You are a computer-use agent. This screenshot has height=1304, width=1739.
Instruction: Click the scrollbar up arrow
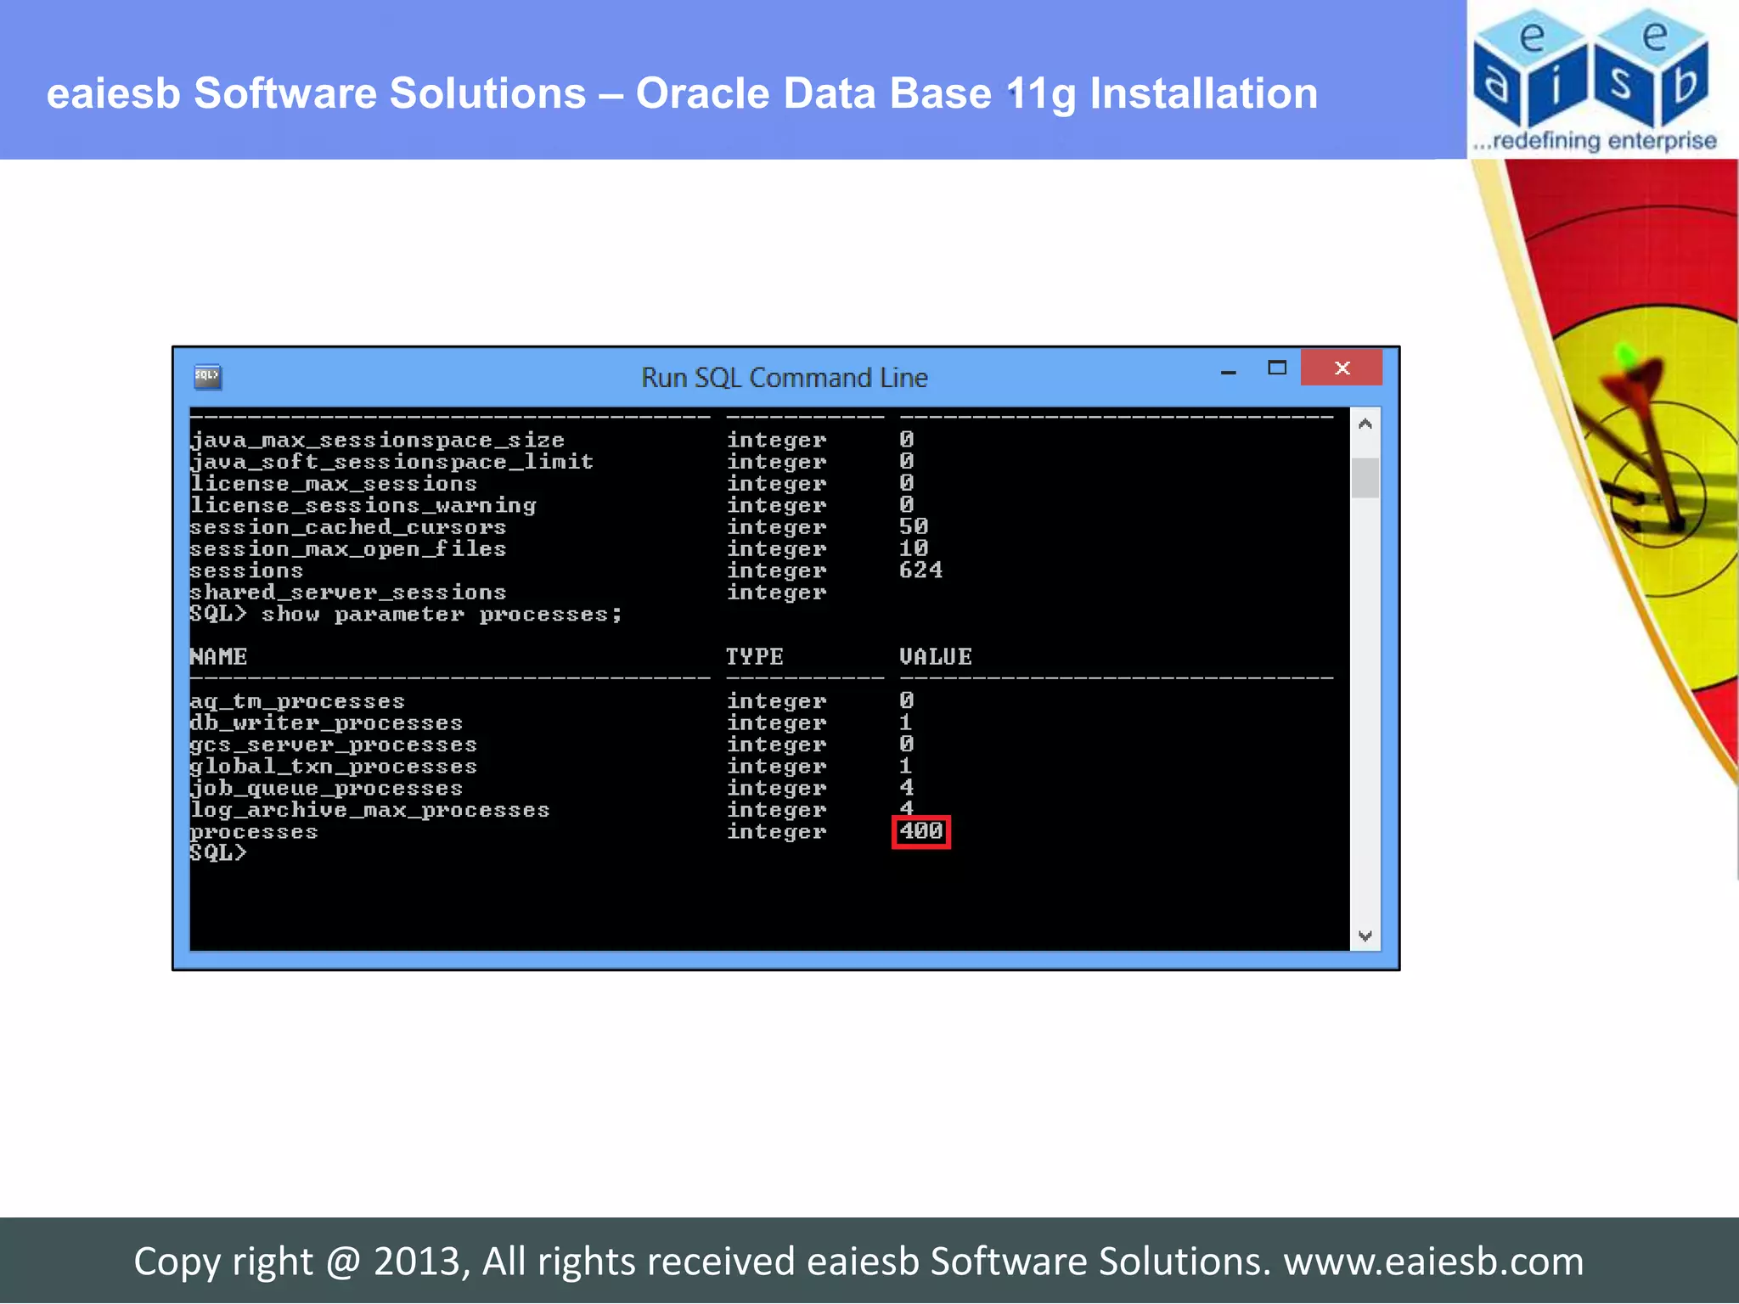tap(1365, 424)
